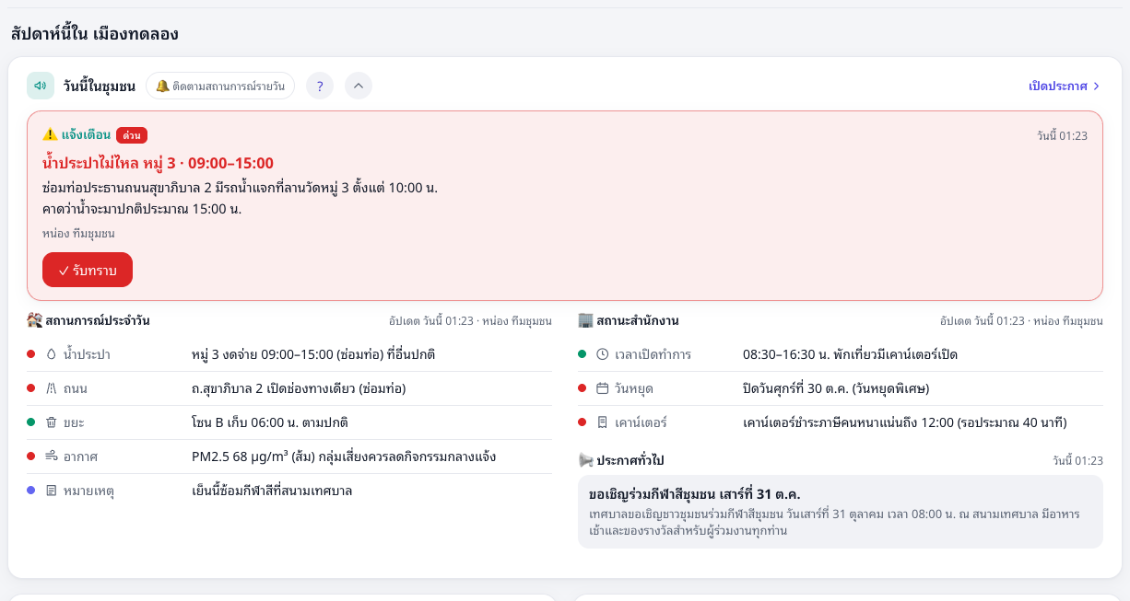Click the clock icon for เวลาเปิดทำการ

[603, 354]
